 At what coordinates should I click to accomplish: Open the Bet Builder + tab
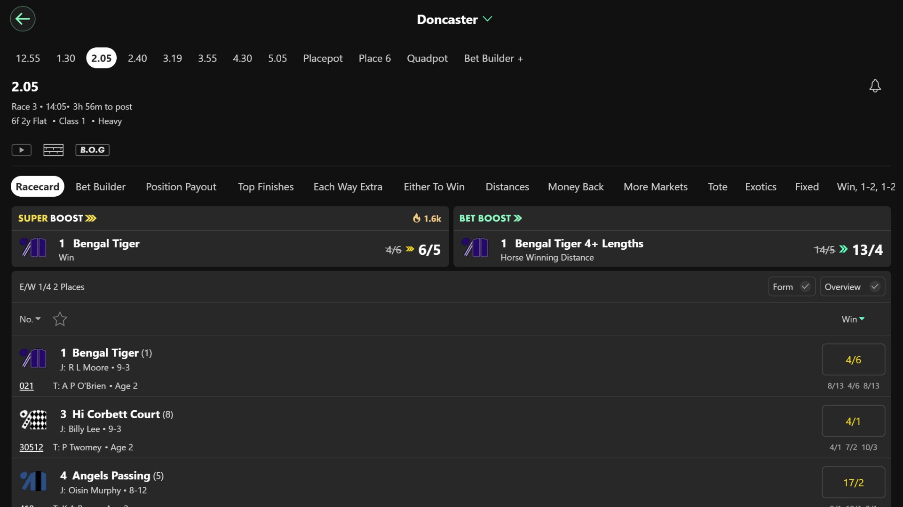(493, 58)
